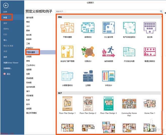Select the 项目管理 category
Screen dimensions: 166x135
(30, 96)
